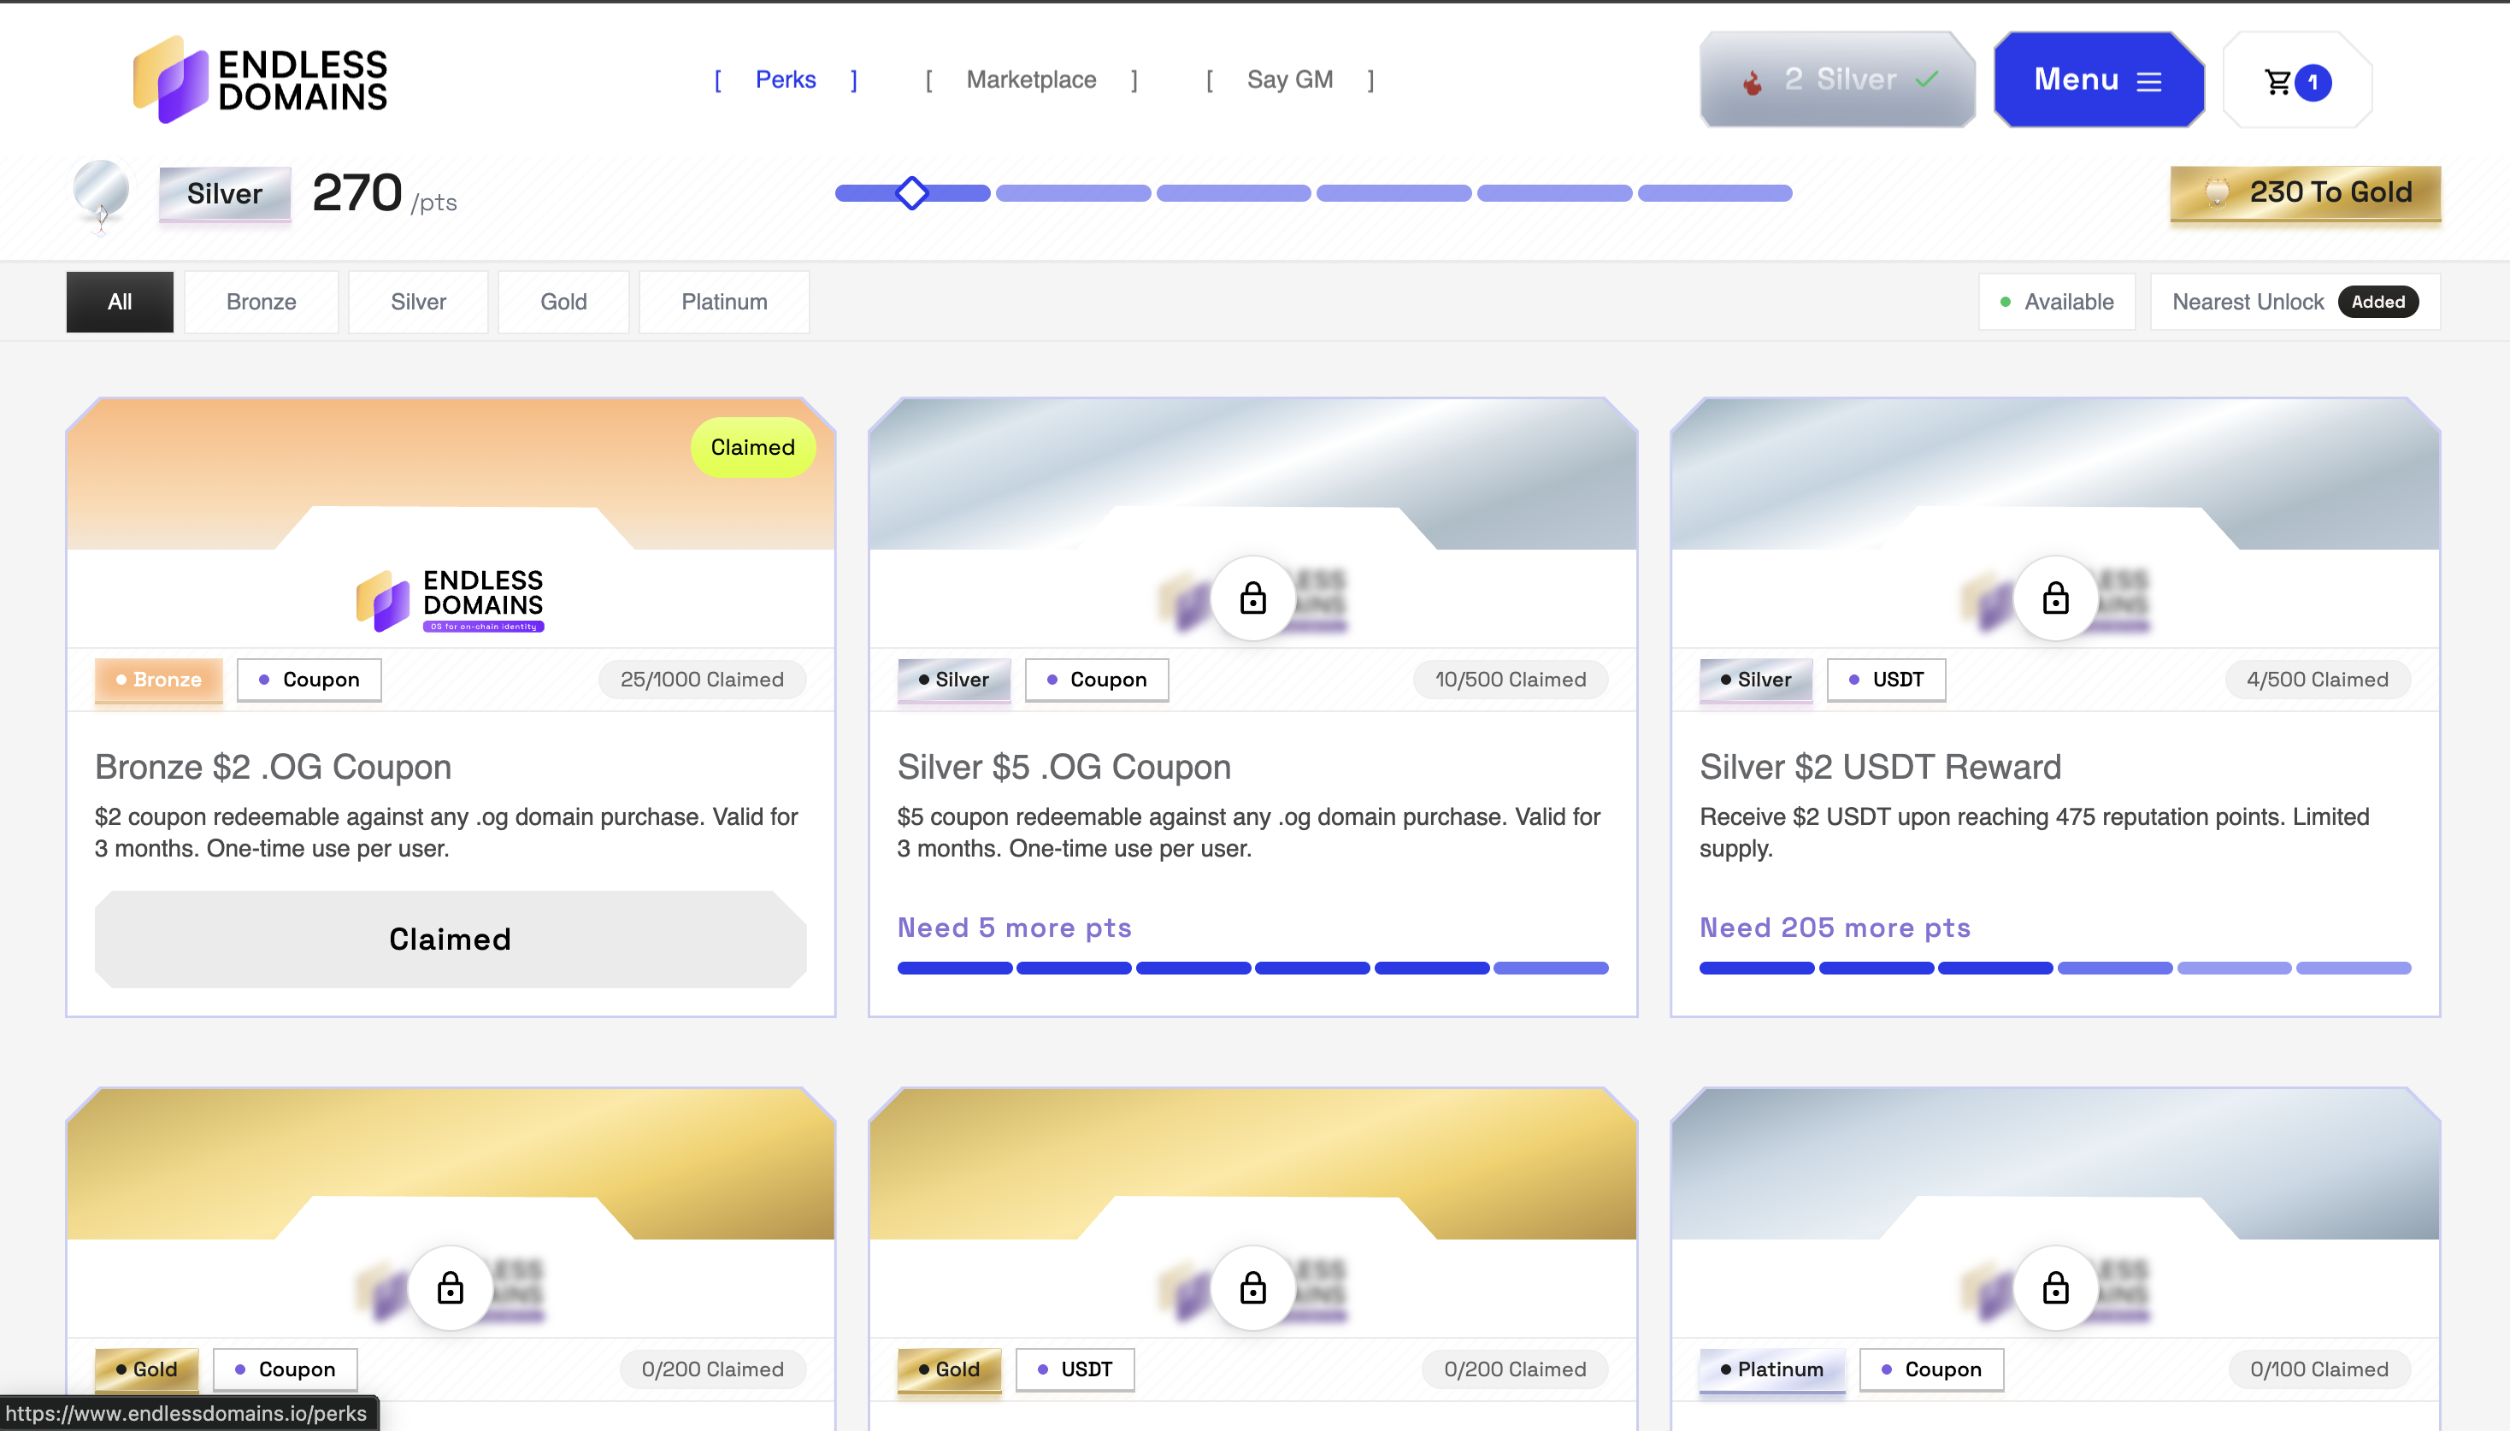
Task: Filter perks by Platinum tier
Action: (x=724, y=302)
